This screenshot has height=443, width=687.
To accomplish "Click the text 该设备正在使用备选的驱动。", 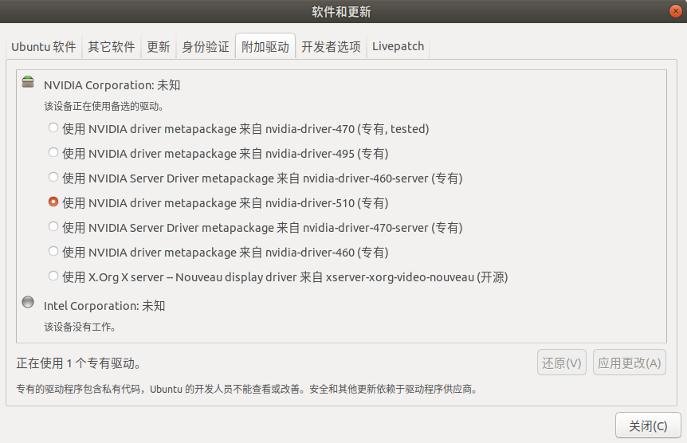I will (104, 107).
